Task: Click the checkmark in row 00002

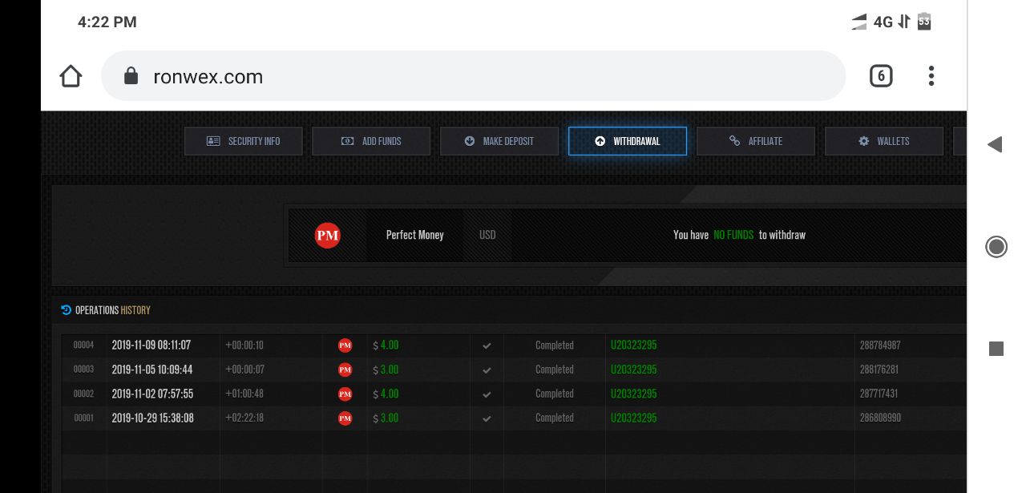Action: (487, 394)
